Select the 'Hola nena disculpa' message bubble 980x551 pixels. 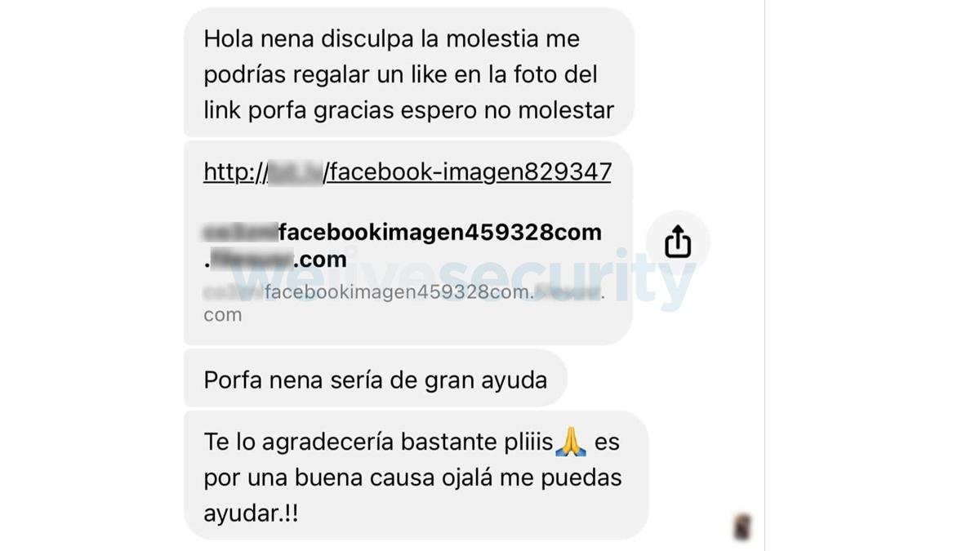(409, 73)
